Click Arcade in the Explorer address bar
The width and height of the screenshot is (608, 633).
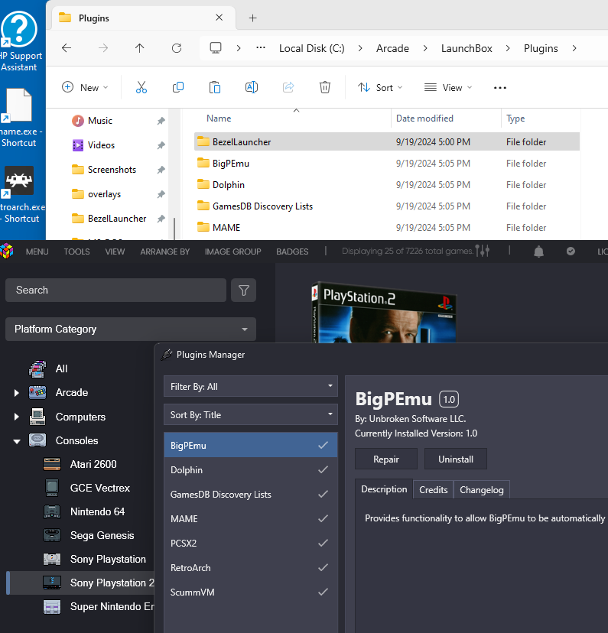coord(392,48)
